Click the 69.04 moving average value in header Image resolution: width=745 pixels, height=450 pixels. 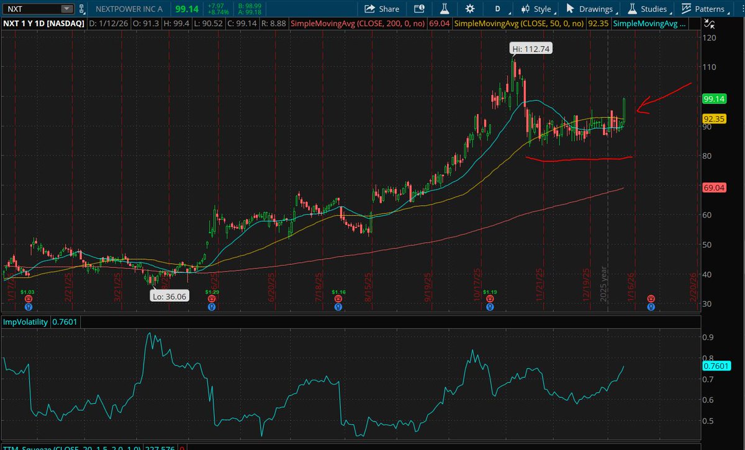tap(438, 24)
